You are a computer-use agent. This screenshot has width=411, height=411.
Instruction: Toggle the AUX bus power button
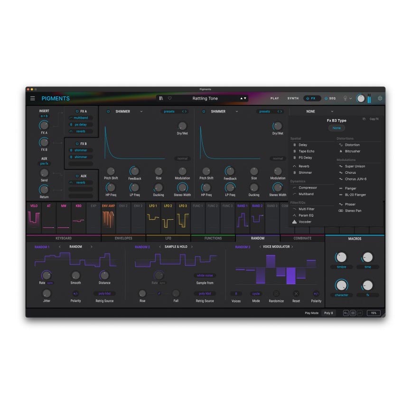(x=77, y=176)
